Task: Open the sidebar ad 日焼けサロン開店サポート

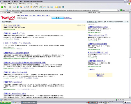Action: coord(96,61)
